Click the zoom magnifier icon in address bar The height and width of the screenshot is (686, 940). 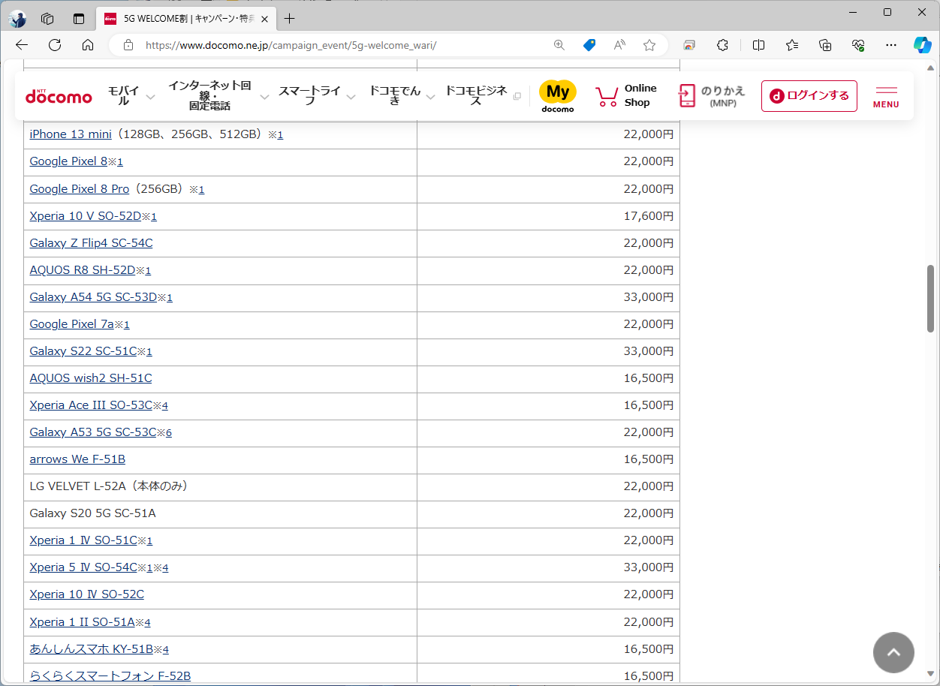point(559,45)
